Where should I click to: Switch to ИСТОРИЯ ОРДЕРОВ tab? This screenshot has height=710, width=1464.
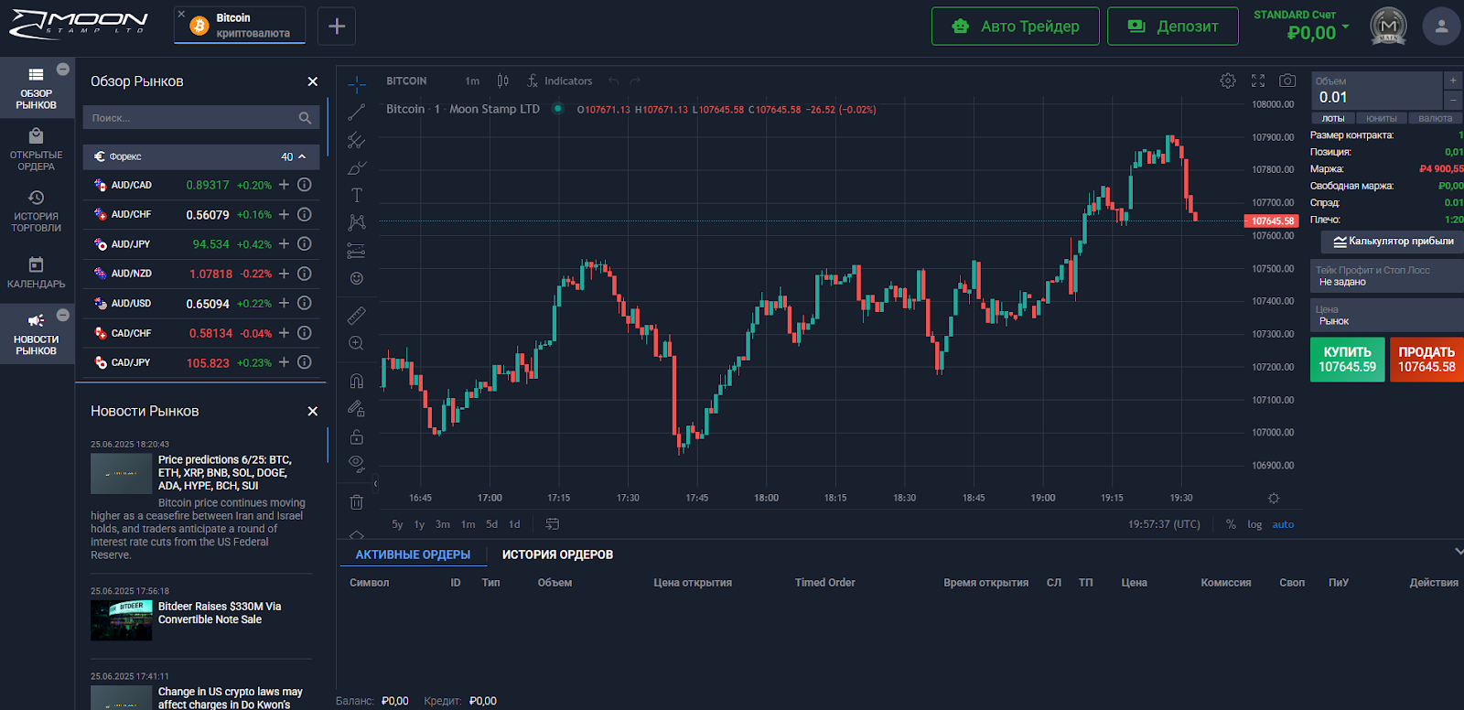[557, 554]
